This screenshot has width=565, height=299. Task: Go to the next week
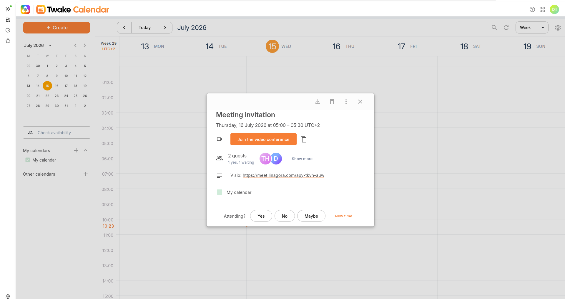165,28
